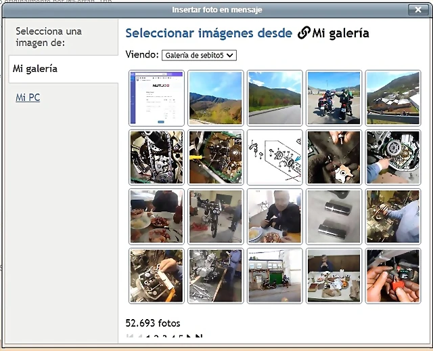Click the 'Seleccionar imágenes desde' heading

tap(209, 33)
